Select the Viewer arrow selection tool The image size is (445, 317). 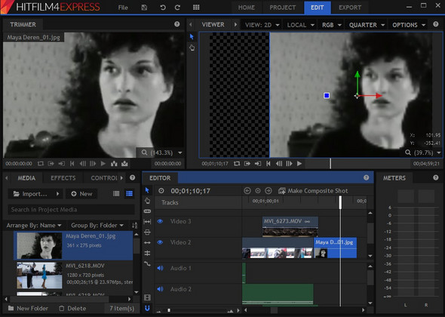pyautogui.click(x=192, y=37)
